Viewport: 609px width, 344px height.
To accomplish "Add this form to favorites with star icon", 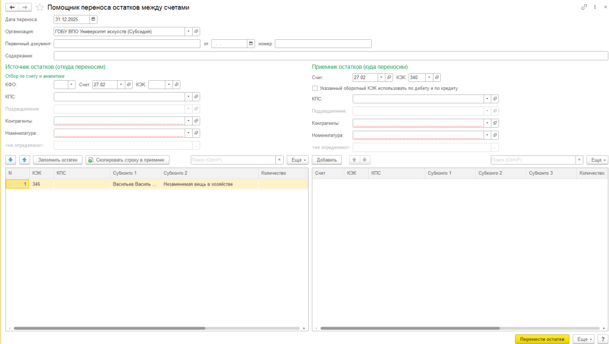I will click(x=39, y=7).
